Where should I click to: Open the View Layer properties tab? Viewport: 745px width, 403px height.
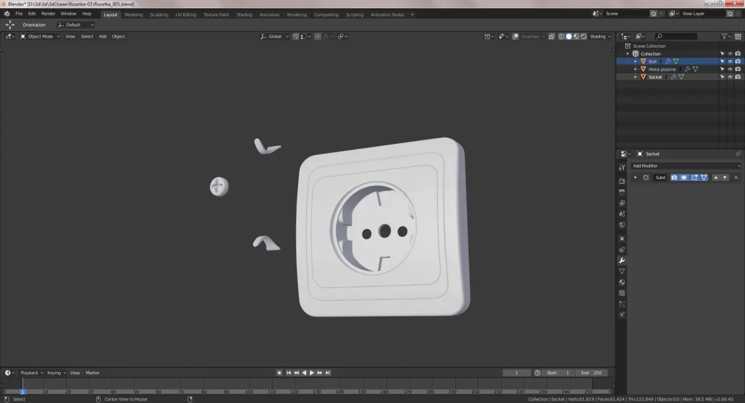[x=621, y=203]
